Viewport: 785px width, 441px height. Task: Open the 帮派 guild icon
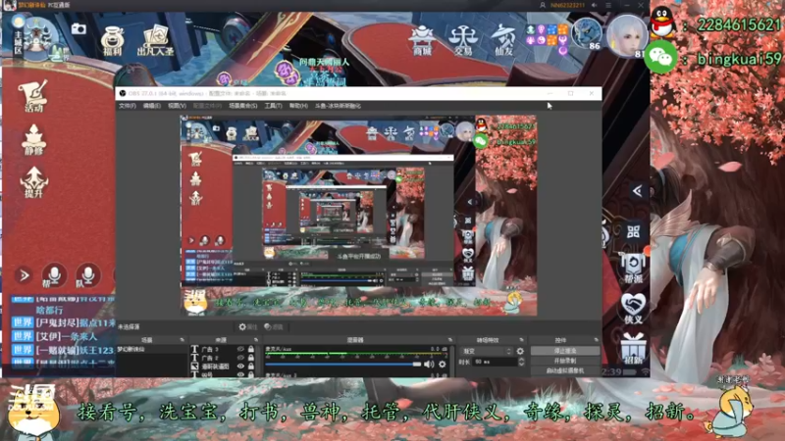pos(633,268)
